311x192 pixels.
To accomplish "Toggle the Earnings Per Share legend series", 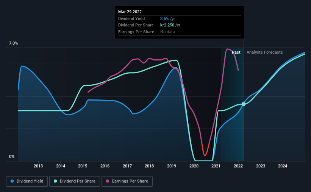I will tap(127, 181).
